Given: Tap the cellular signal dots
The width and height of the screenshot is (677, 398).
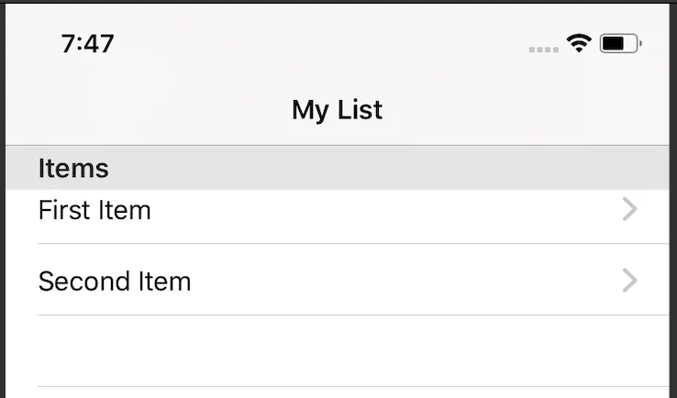Looking at the screenshot, I should click(x=544, y=49).
